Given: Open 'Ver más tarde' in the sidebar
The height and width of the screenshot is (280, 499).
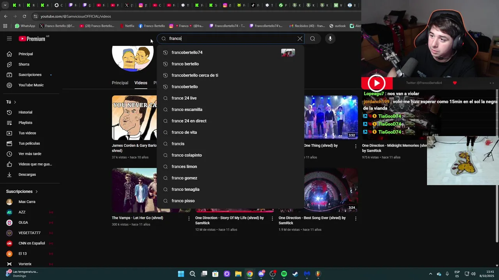Looking at the screenshot, I should pos(30,154).
